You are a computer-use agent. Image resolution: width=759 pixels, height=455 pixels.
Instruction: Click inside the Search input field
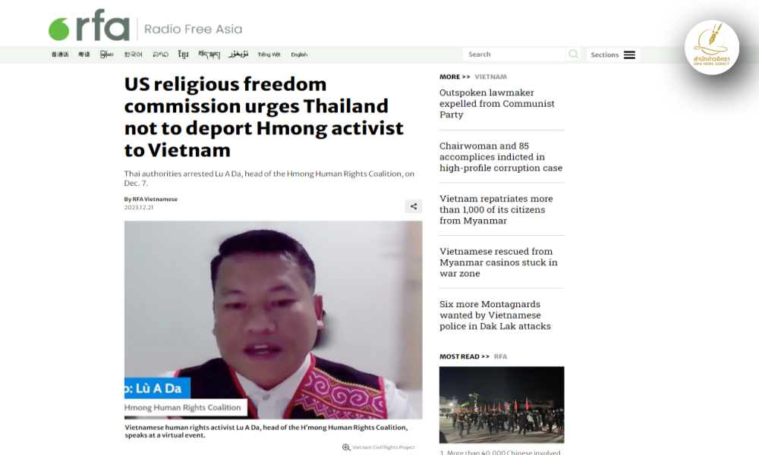(x=514, y=54)
